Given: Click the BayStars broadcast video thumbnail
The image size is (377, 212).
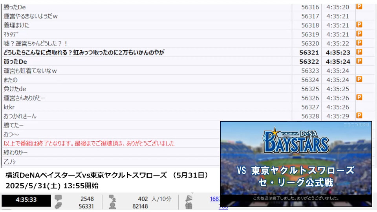Looking at the screenshot, I should click(x=296, y=164).
